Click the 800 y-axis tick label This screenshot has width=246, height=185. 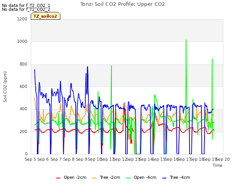point(23,64)
